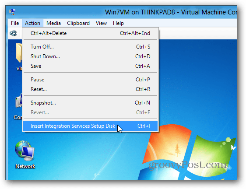The image size is (246, 189).
Task: Click the Network icon label text
Action: click(x=25, y=166)
